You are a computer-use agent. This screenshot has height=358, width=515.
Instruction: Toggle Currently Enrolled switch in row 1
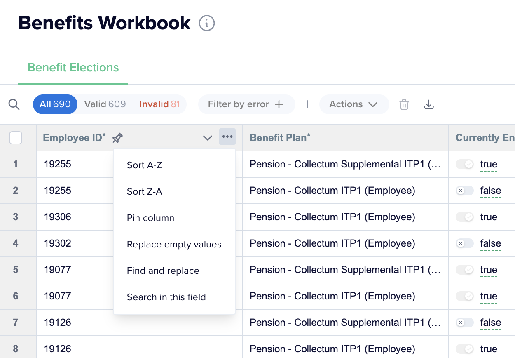[465, 165]
